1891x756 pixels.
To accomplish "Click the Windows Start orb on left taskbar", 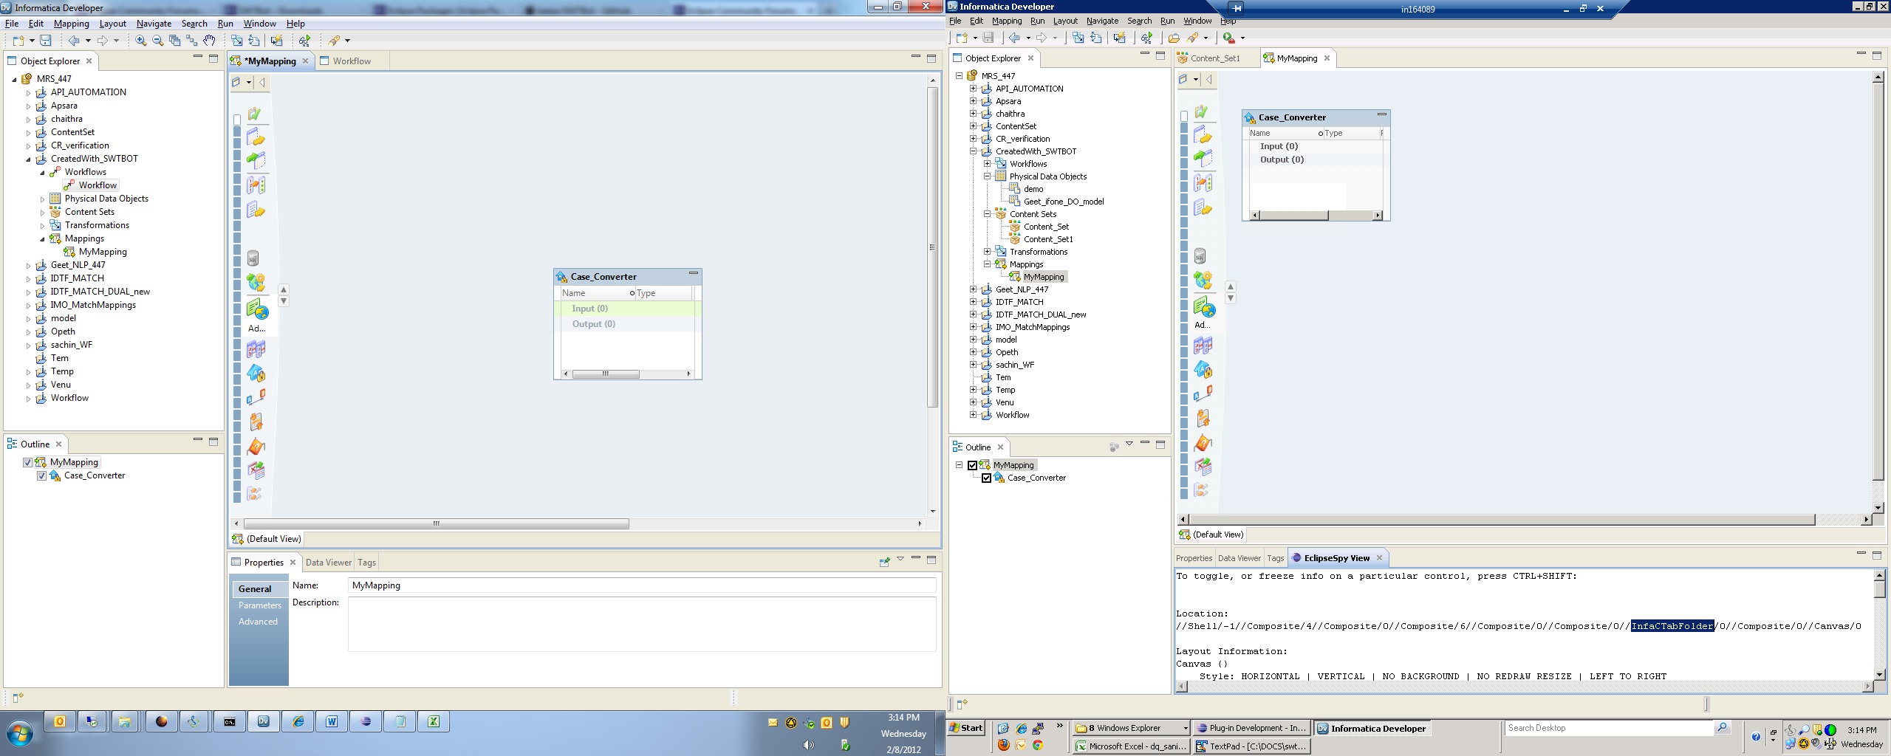I will click(x=20, y=734).
